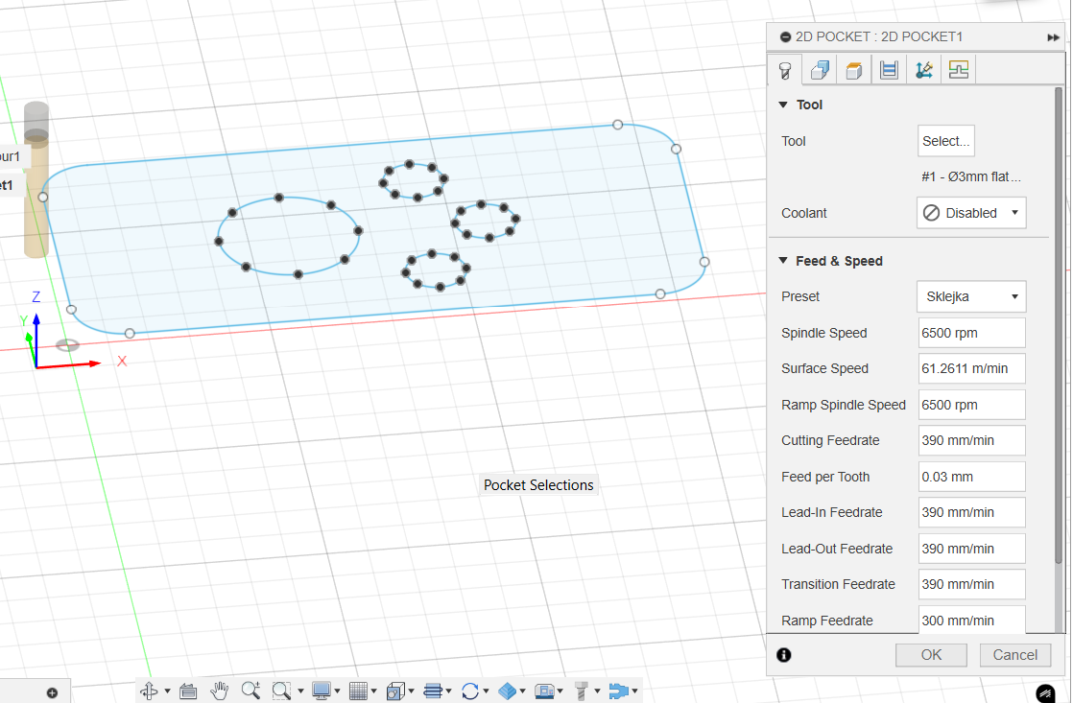Open Zoom Window options arrow
The width and height of the screenshot is (1073, 703).
(300, 691)
